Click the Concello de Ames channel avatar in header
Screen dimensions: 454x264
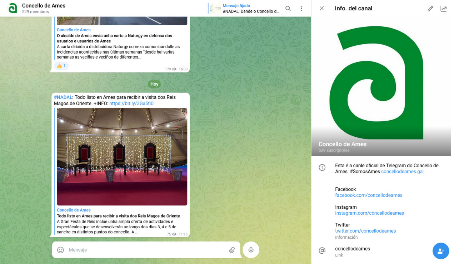tap(13, 8)
